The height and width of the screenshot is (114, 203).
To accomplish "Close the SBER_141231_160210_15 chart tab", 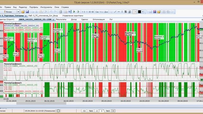I will pos(53,20).
